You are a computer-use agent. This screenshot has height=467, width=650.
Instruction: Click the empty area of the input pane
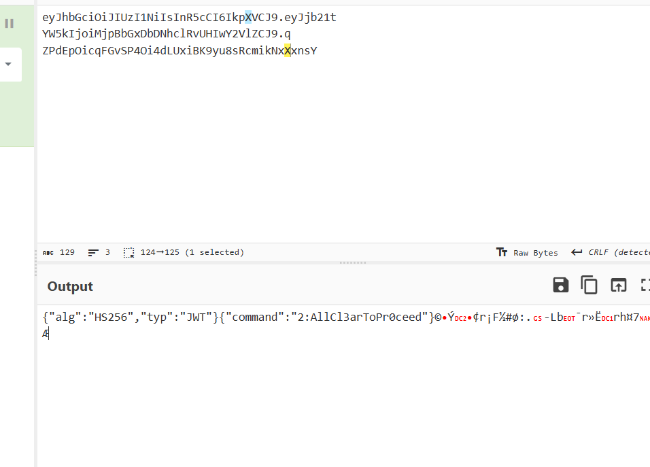pyautogui.click(x=340, y=150)
